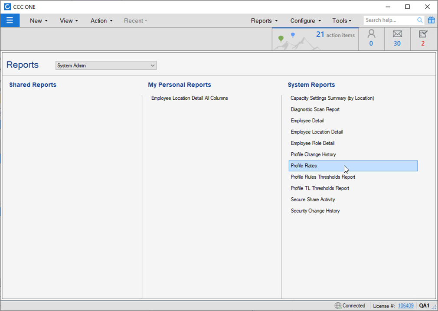Click the globe Connected status icon
438x311 pixels.
(338, 305)
